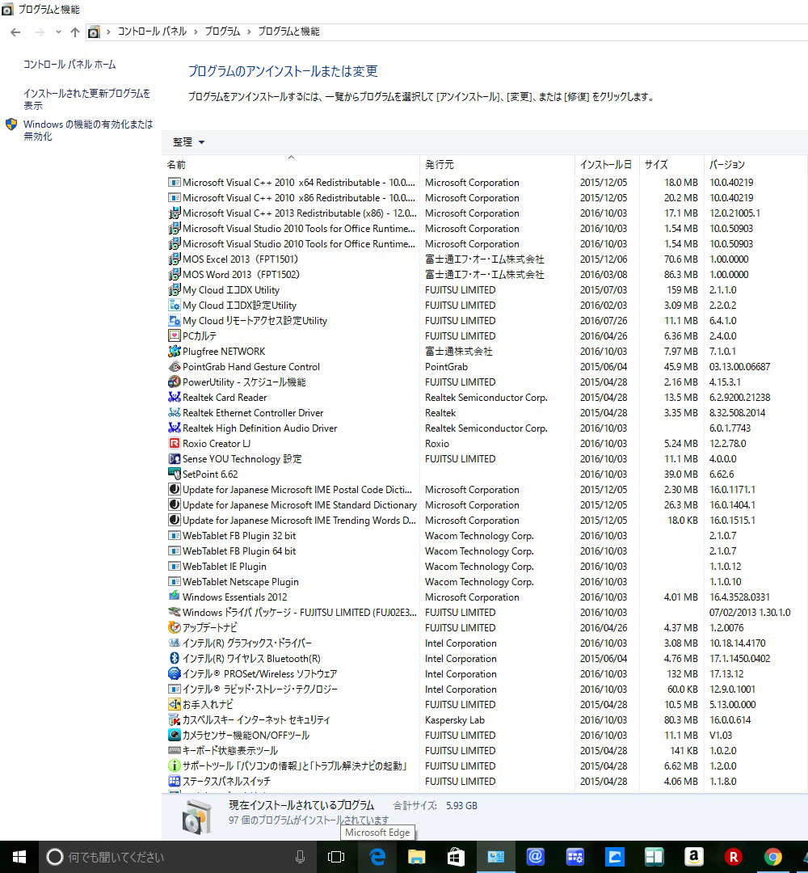The height and width of the screenshot is (873, 808).
Task: Click My Cloud リモートアクセス設定Utility icon
Action: click(175, 321)
